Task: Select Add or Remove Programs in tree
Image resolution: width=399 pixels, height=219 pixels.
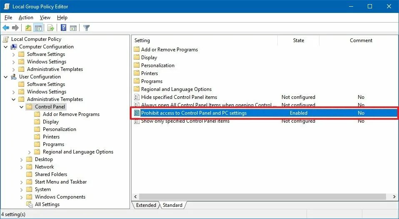Action: tap(71, 114)
